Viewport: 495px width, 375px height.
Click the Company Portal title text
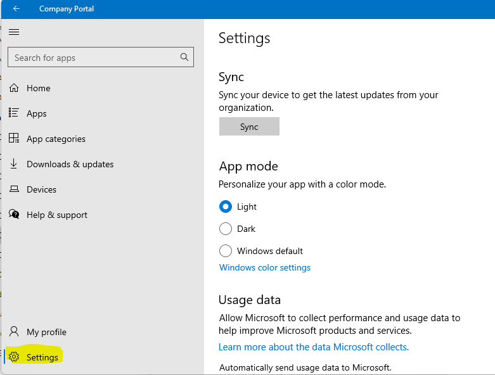pos(67,9)
